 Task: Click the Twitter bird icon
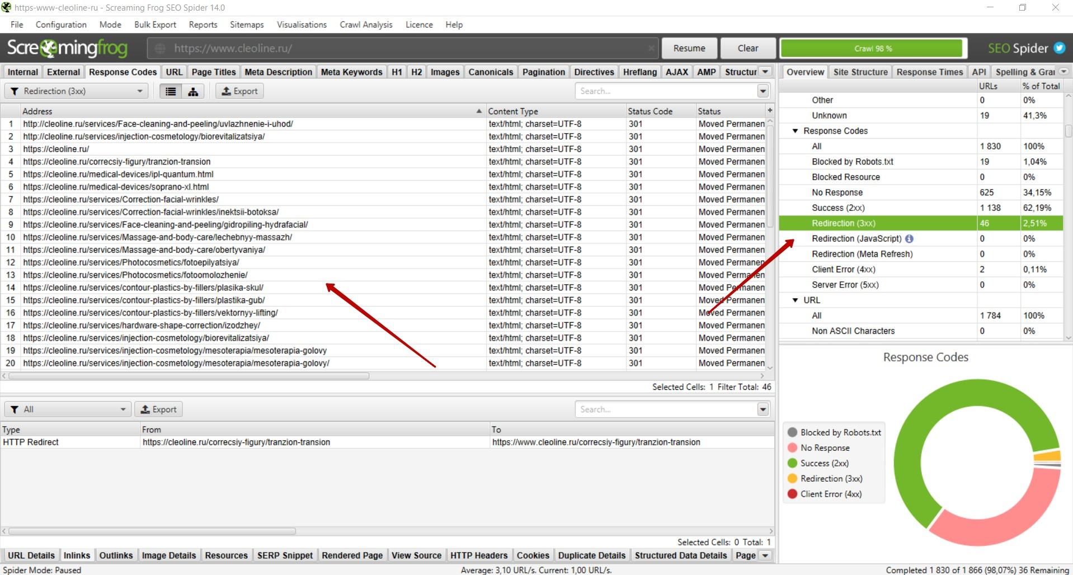coord(1060,48)
